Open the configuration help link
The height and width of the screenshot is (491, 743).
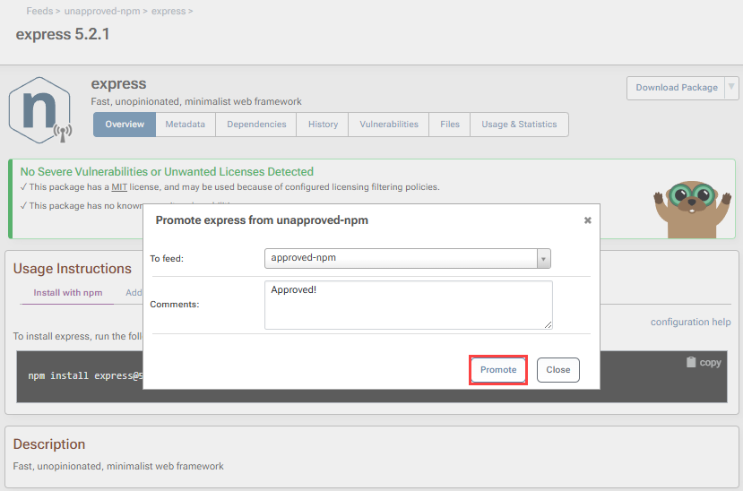(690, 322)
